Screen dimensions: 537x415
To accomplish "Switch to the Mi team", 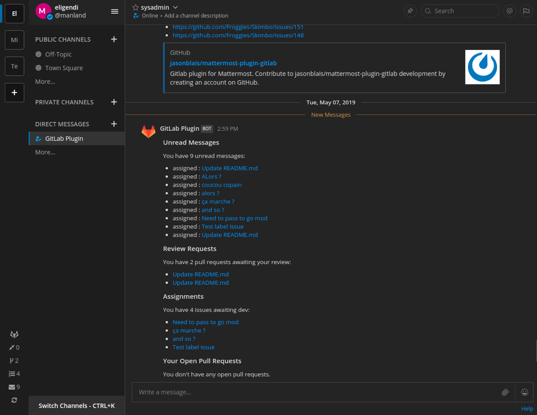I will pyautogui.click(x=14, y=40).
